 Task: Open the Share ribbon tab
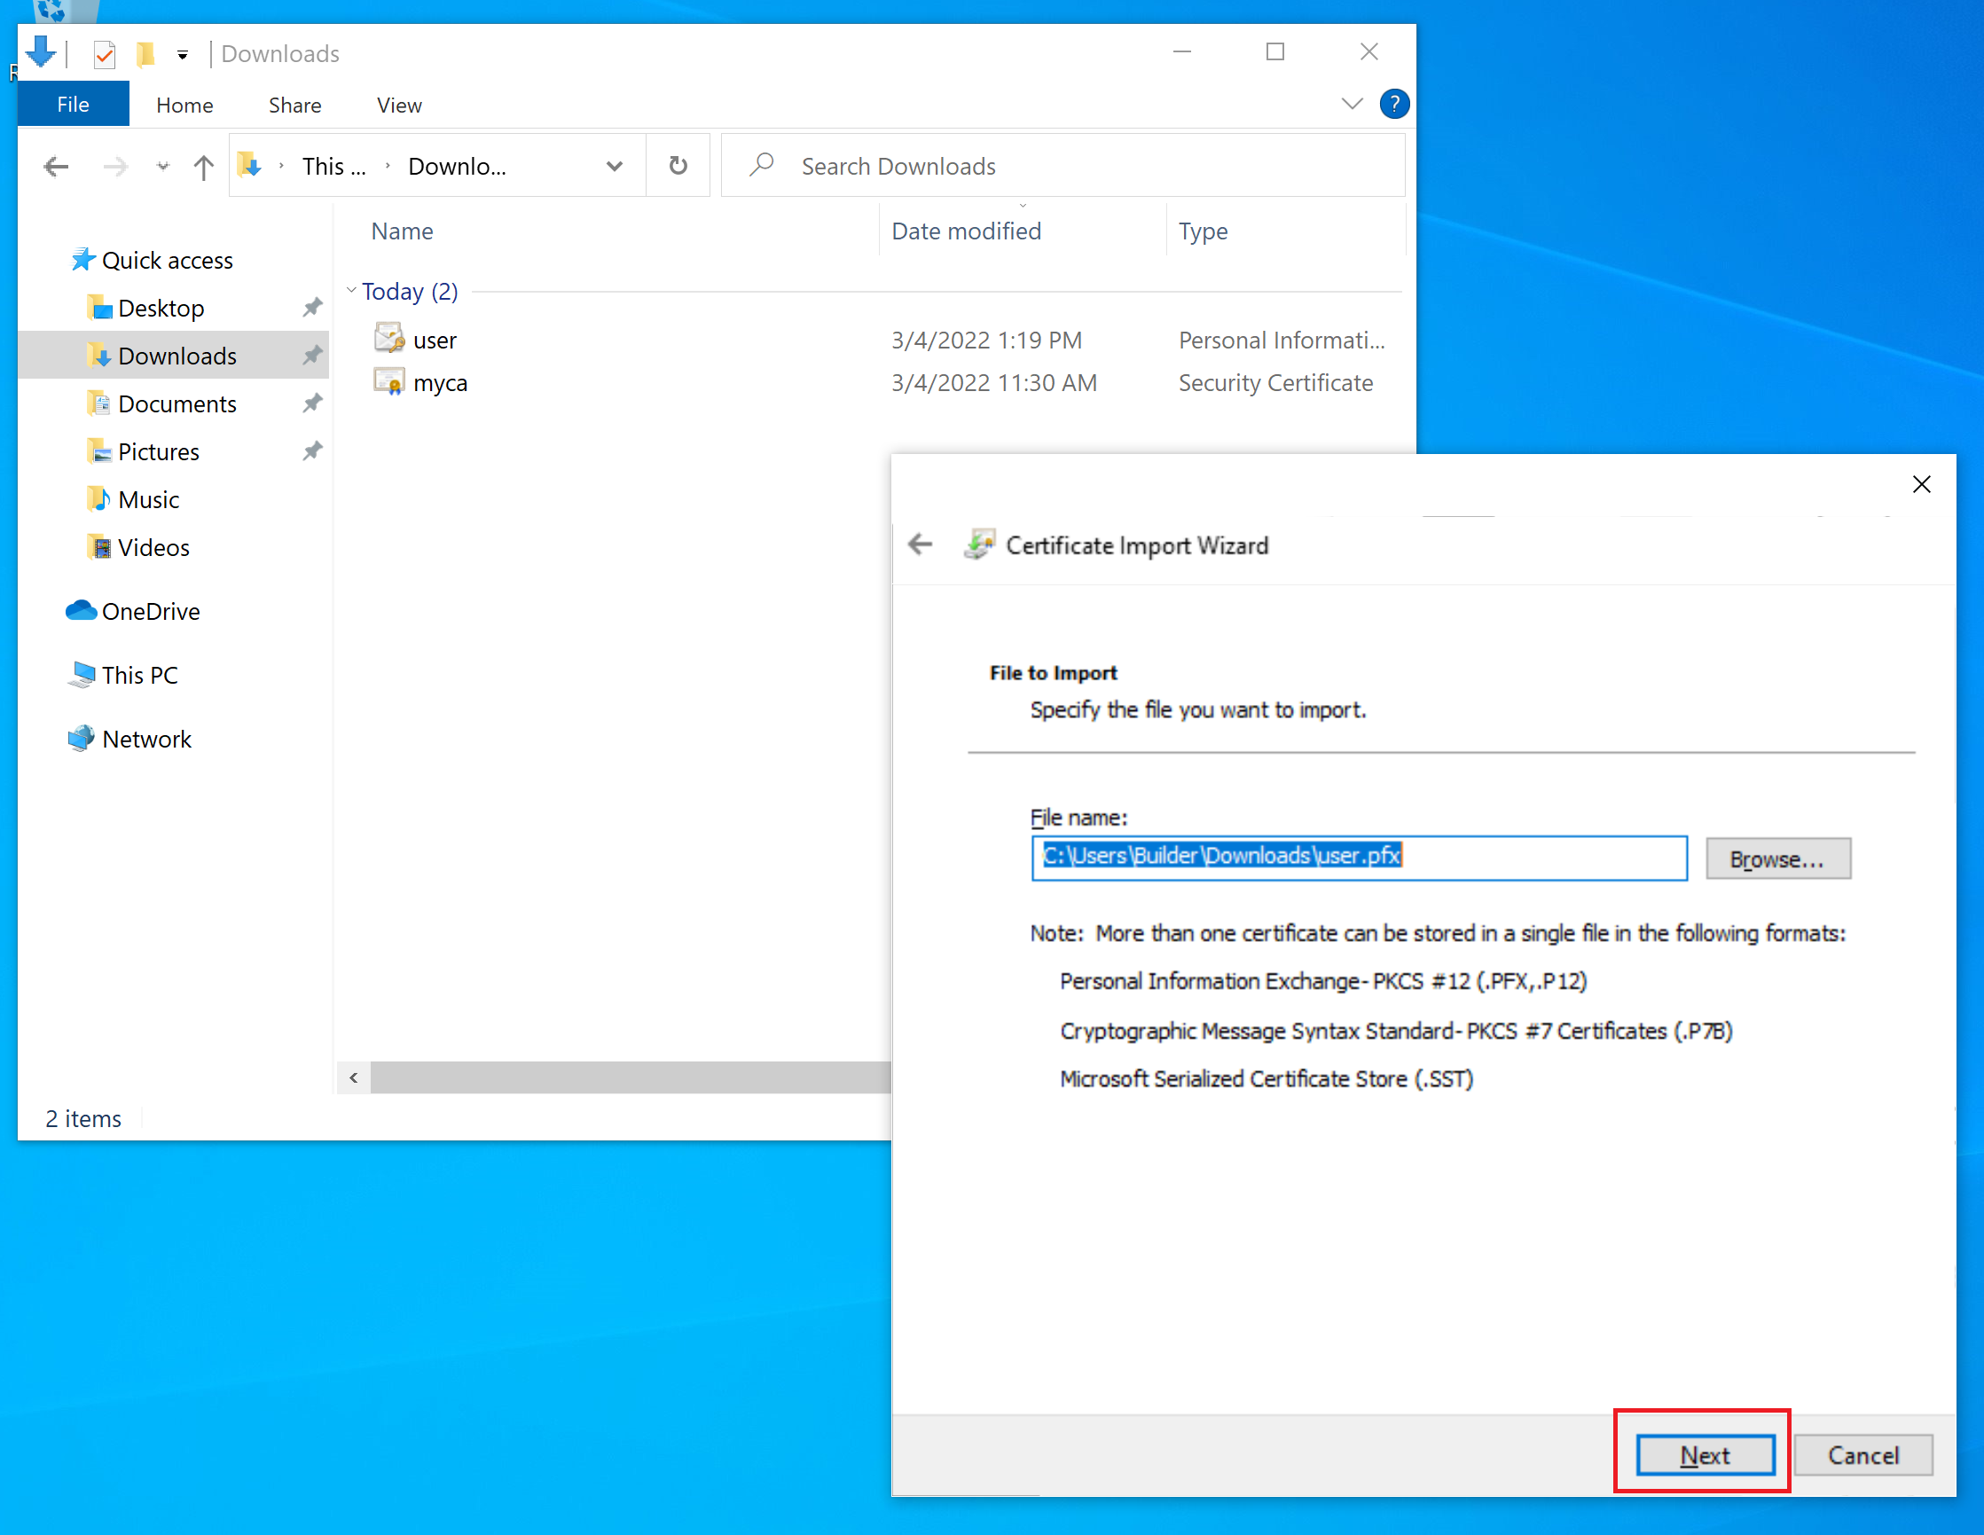(294, 105)
